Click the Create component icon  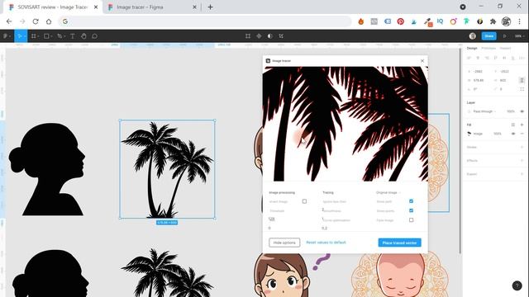(x=259, y=36)
